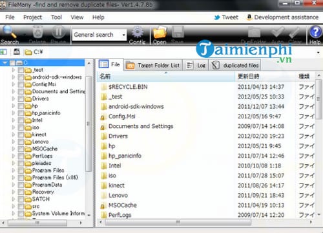323x233 pixels.
Task: Collapse the C drive tree node
Action: 5,63
